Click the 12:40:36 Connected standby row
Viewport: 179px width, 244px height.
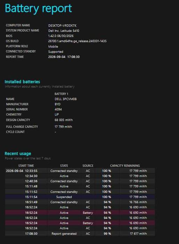click(80, 181)
